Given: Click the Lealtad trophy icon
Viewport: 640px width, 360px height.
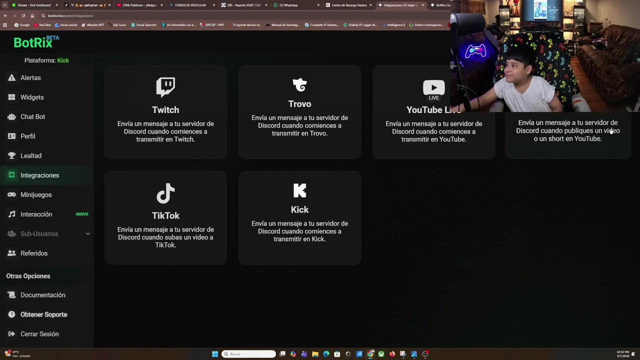Looking at the screenshot, I should (x=11, y=155).
